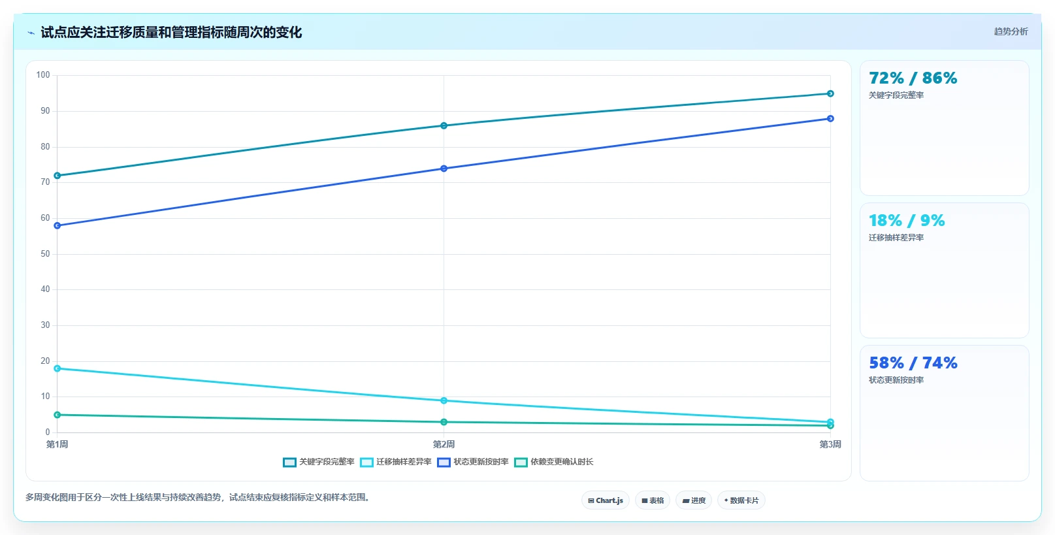Viewport: 1055px width, 535px height.
Task: Click the 迁移抽样差异率 point at 第2周
Action: point(444,400)
